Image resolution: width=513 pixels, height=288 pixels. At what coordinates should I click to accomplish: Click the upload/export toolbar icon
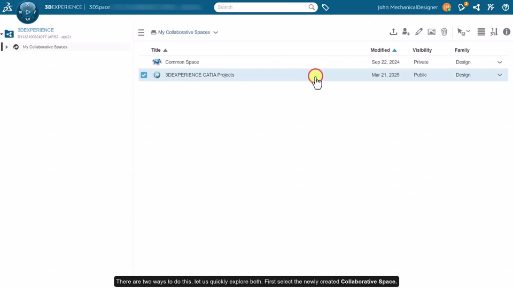pos(393,31)
